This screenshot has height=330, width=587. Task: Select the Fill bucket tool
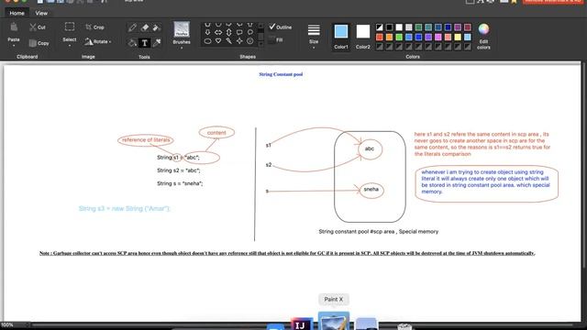coord(132,43)
